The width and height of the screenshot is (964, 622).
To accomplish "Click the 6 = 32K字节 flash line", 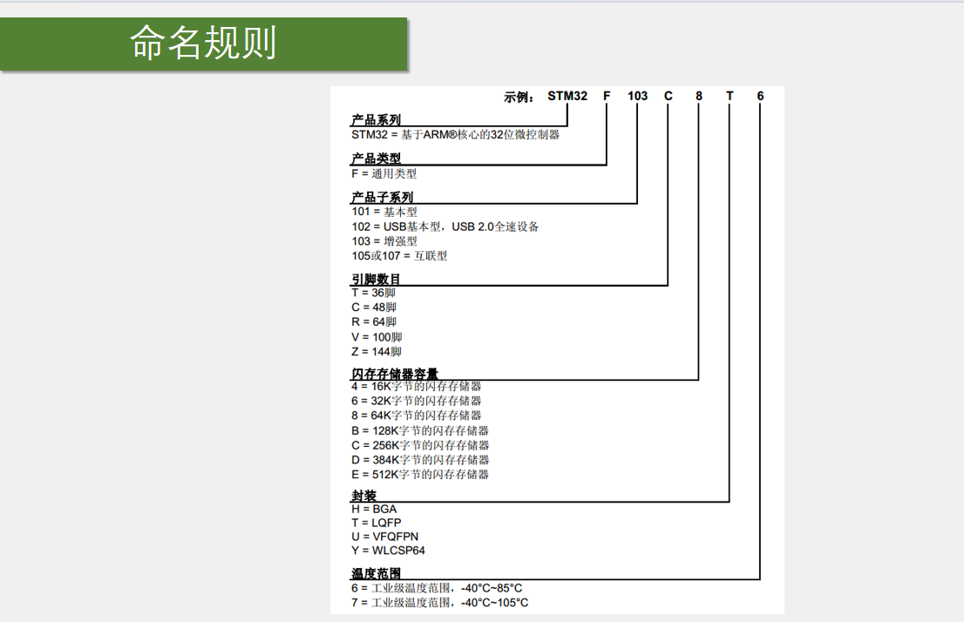I will 417,402.
